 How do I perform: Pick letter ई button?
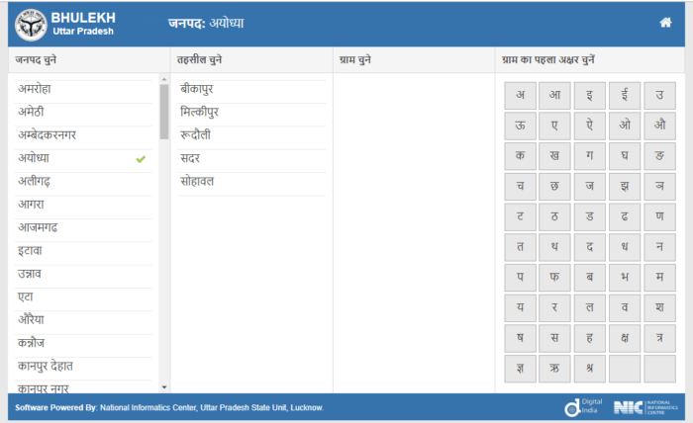click(625, 95)
